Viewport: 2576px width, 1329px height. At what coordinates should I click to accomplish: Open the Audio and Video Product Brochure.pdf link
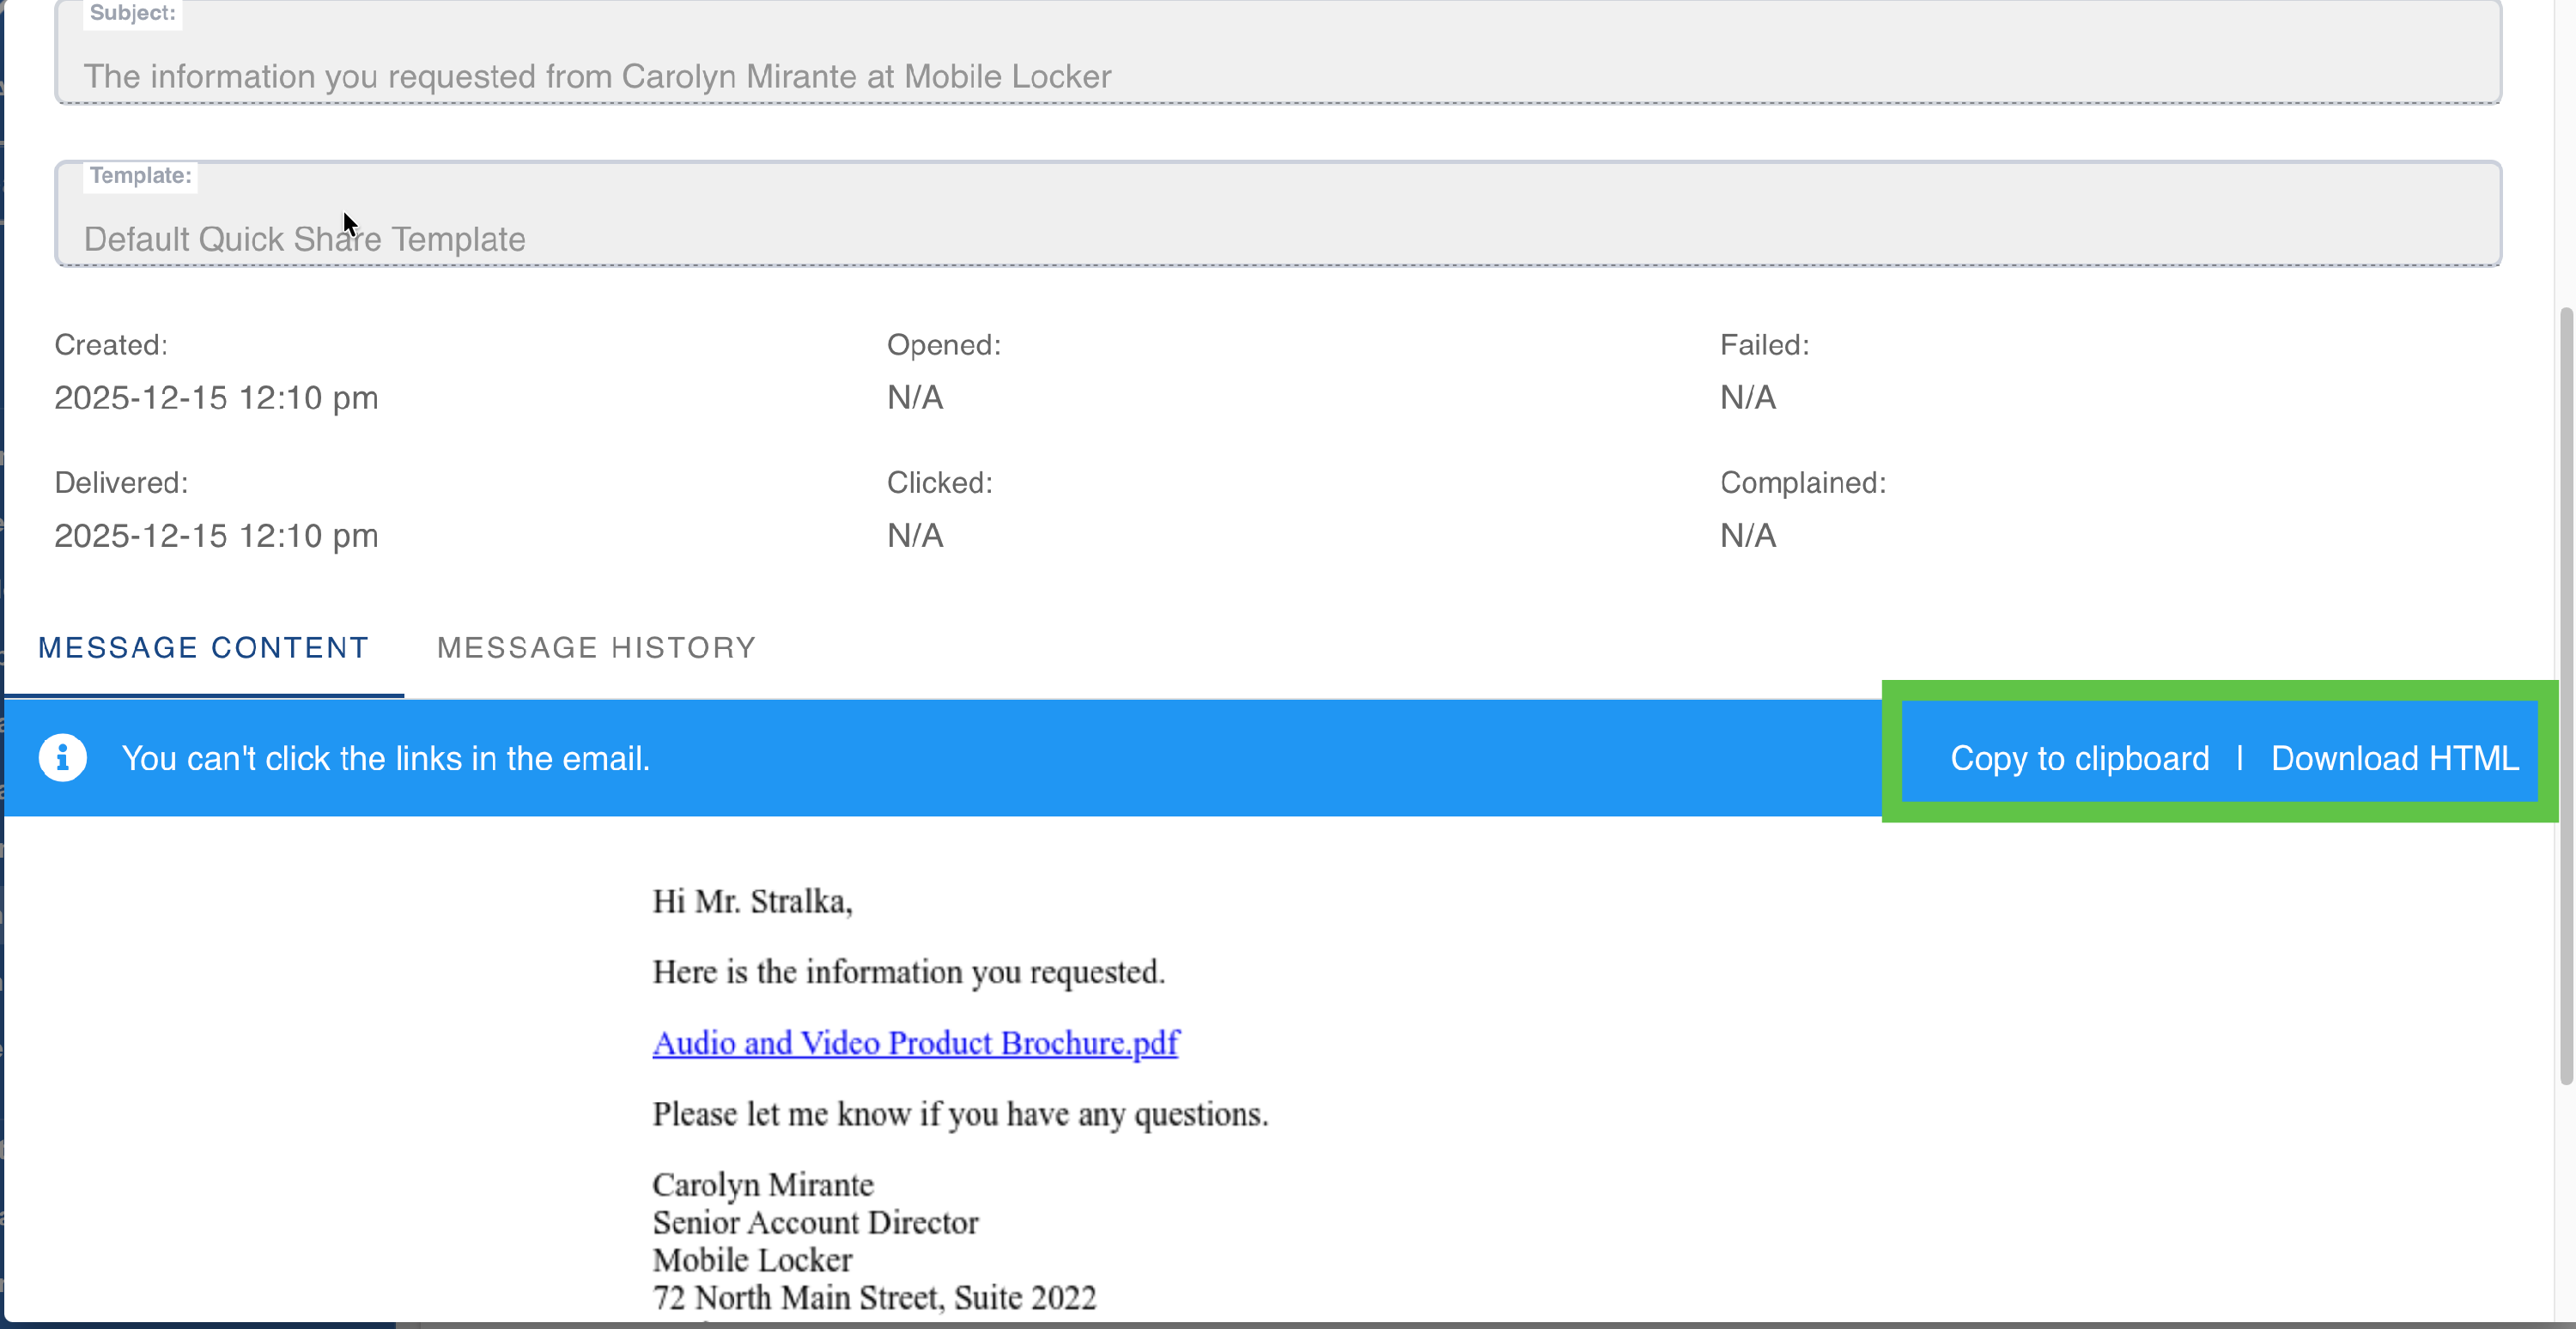(x=915, y=1043)
